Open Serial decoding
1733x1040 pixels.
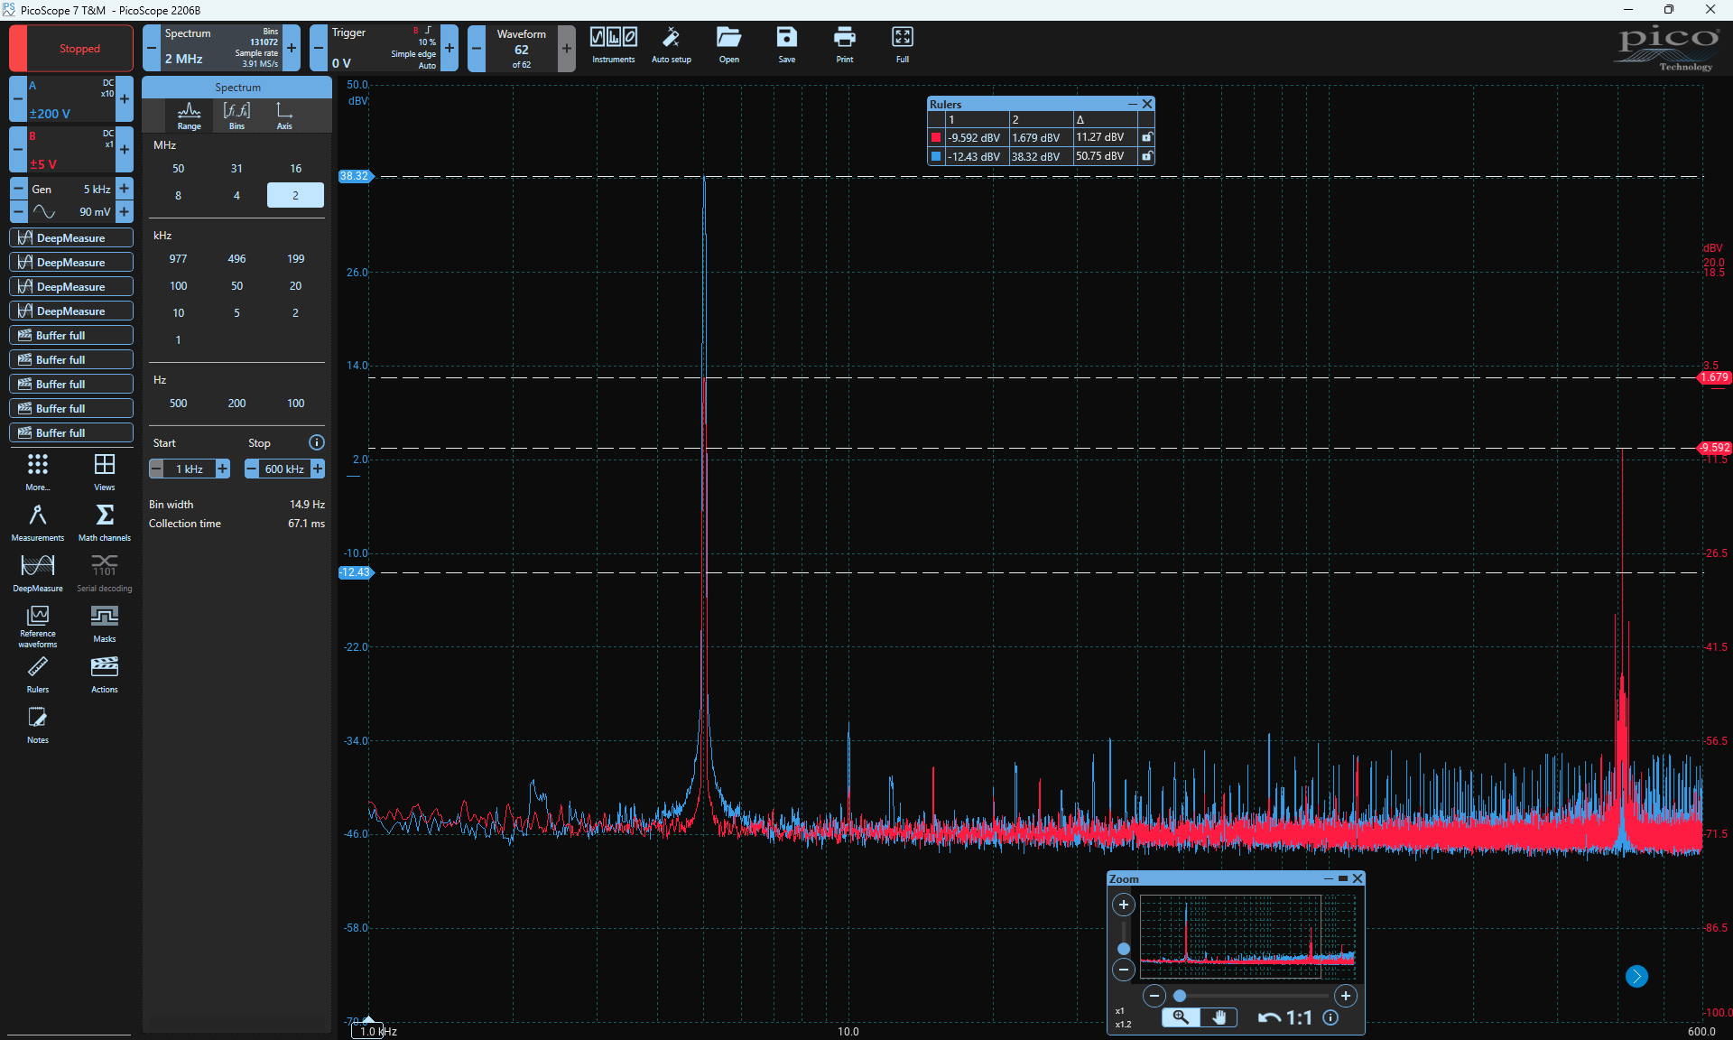point(105,573)
